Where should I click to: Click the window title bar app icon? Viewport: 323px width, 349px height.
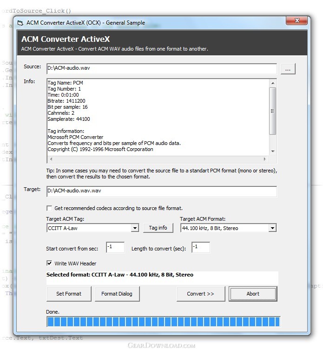point(20,23)
